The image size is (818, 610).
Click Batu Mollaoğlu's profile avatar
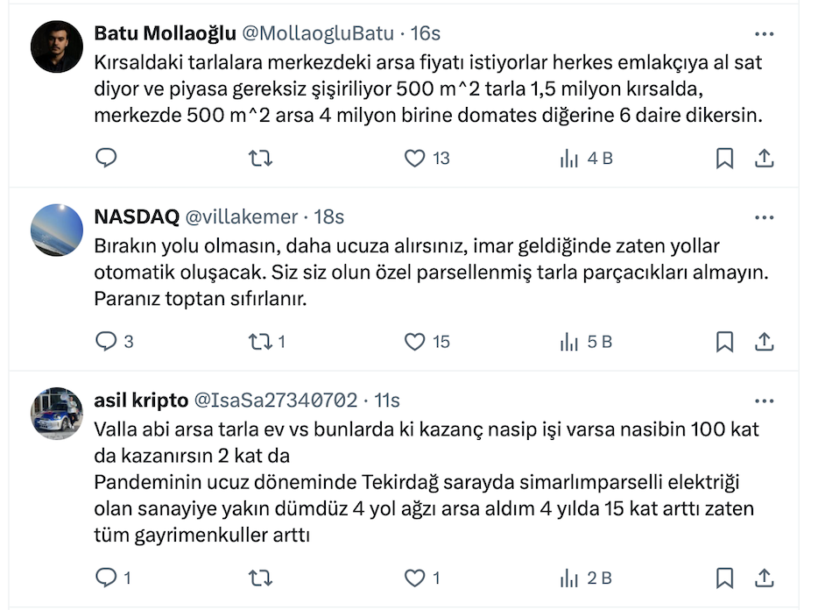pyautogui.click(x=57, y=46)
